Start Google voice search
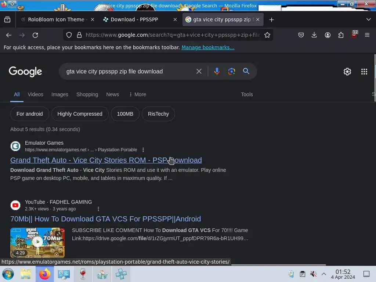The image size is (376, 282). 217,71
